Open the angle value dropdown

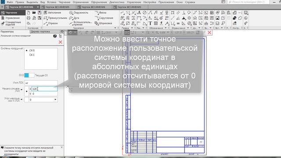55,100
